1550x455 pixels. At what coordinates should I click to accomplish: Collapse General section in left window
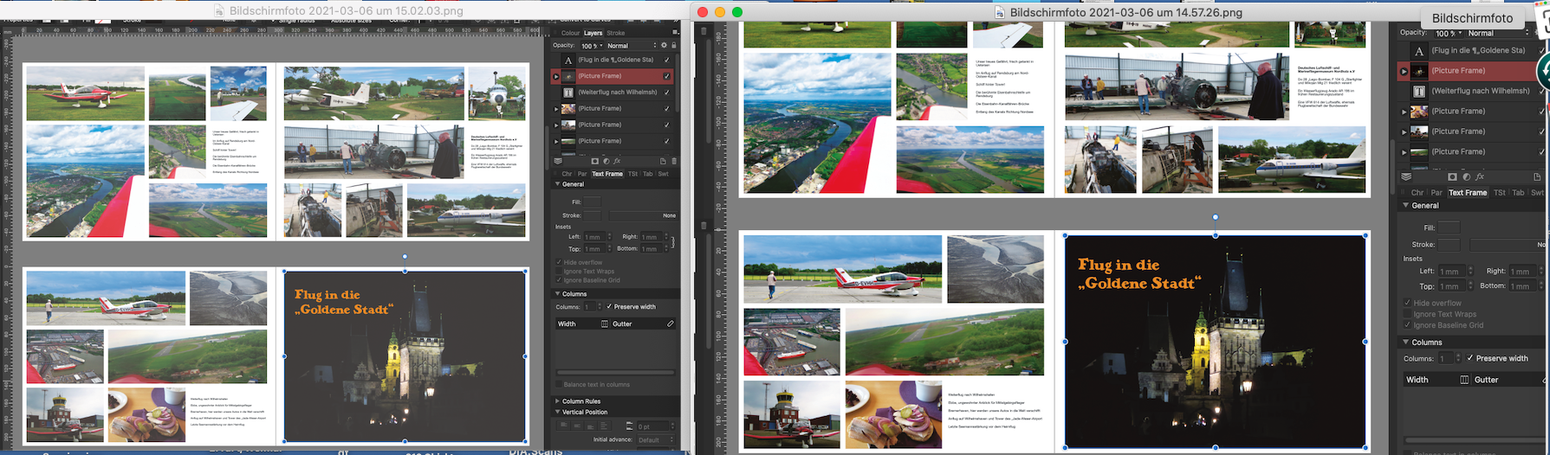coord(557,183)
